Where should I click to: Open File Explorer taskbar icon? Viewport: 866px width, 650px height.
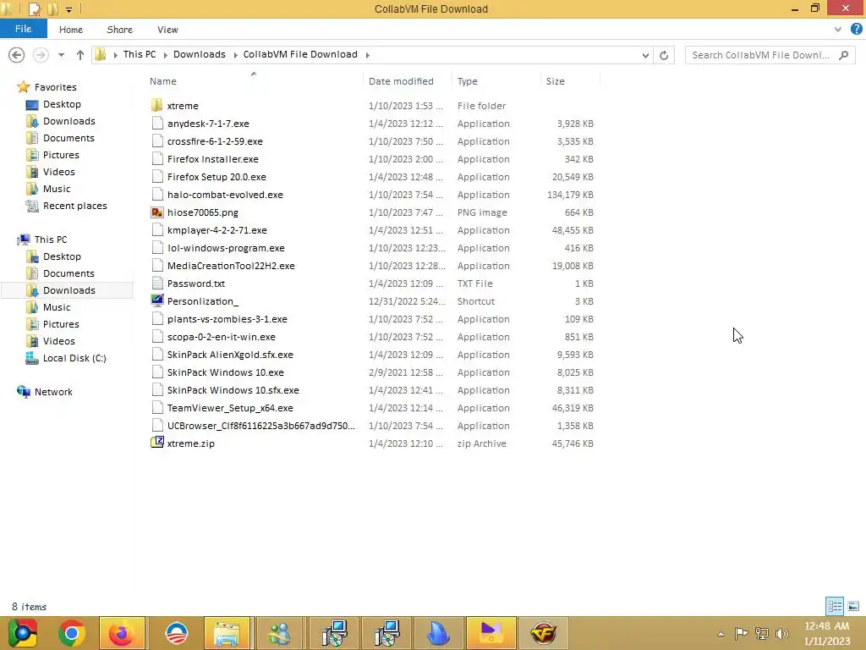click(x=227, y=633)
